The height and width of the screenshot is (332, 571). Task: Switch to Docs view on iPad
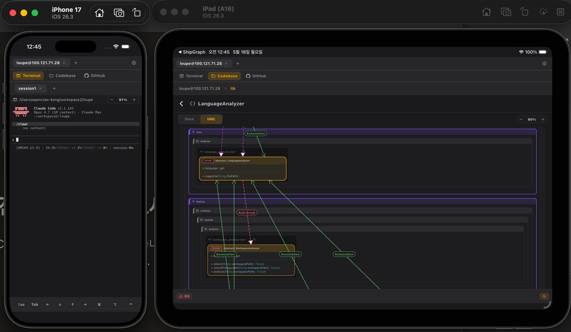coord(189,119)
